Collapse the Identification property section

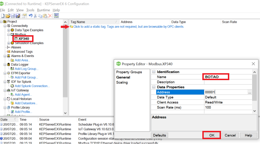[154, 72]
